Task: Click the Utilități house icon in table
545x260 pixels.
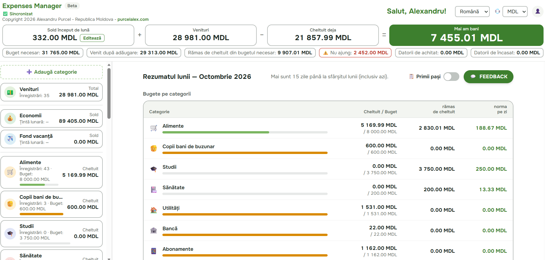Action: [x=154, y=210]
